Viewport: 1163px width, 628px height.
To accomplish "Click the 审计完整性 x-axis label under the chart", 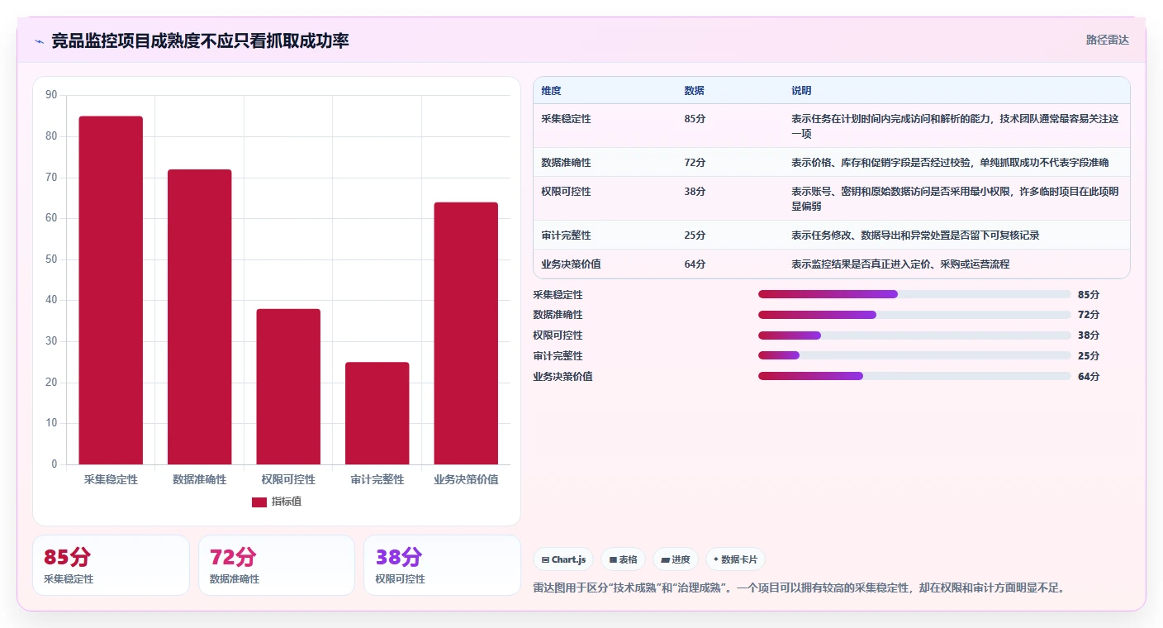I will coord(377,479).
